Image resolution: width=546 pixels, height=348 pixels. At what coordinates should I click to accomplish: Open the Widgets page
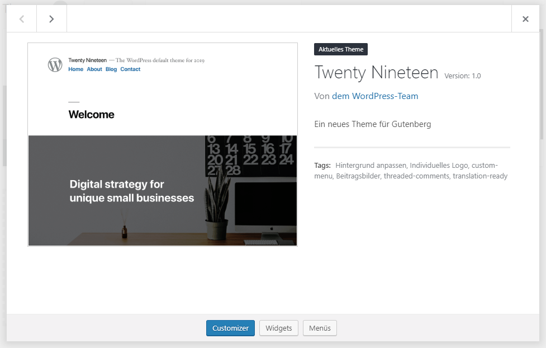(x=278, y=328)
